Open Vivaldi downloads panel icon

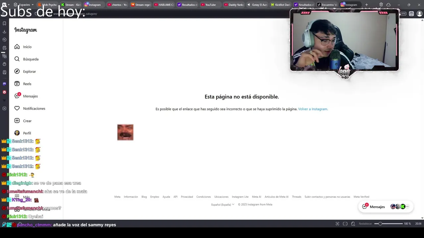[4, 32]
